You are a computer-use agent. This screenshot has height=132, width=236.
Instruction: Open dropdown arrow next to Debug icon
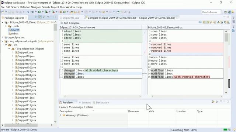[x=36, y=12]
